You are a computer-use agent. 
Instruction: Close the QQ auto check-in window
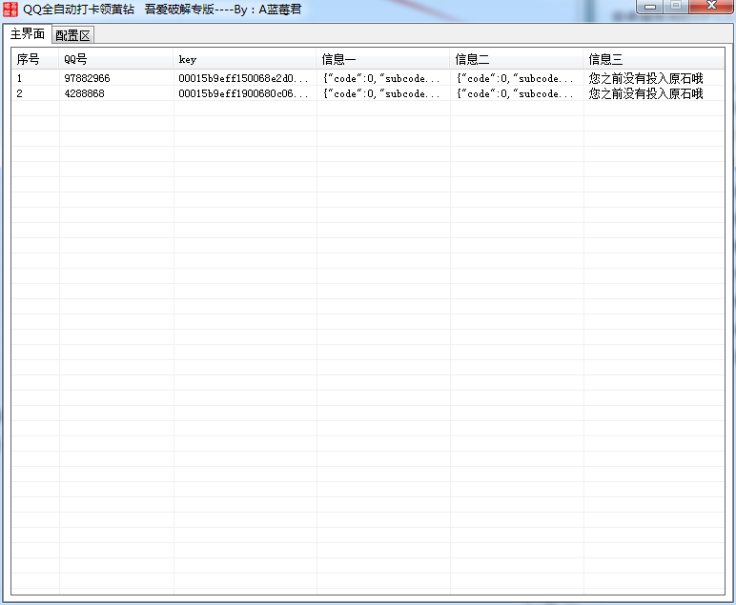click(x=708, y=8)
